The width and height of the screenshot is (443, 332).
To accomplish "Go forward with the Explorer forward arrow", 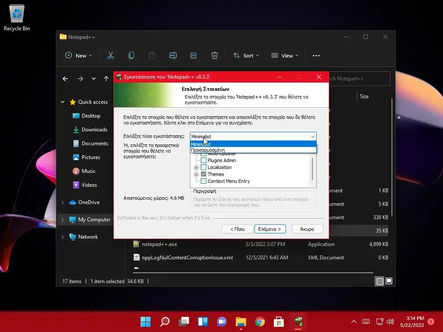I will pyautogui.click(x=80, y=79).
